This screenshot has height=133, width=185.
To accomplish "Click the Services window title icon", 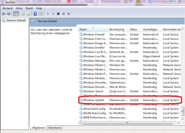I will (2, 2).
